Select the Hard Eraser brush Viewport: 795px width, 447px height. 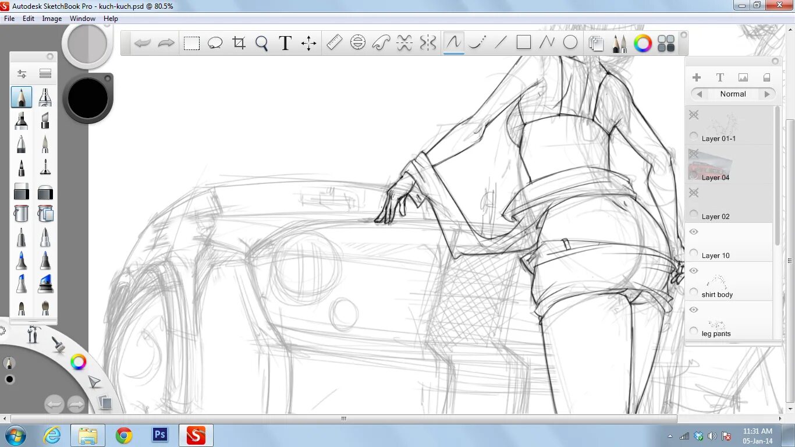click(x=22, y=191)
